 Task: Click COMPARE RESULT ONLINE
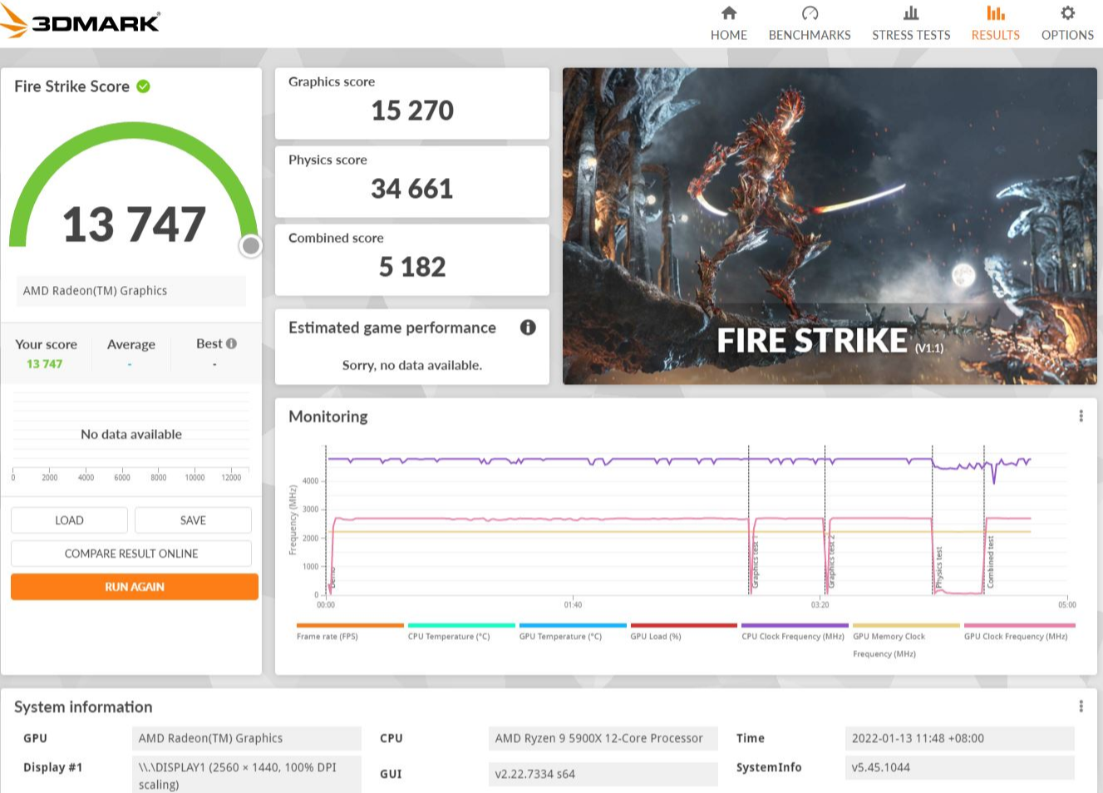131,554
